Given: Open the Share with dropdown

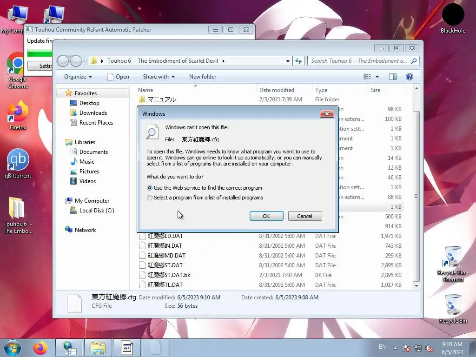Looking at the screenshot, I should point(159,77).
